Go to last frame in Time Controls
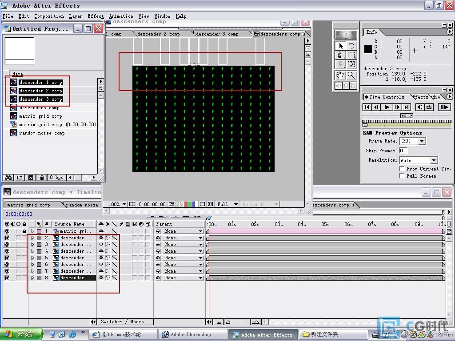455x341 pixels. 407,107
